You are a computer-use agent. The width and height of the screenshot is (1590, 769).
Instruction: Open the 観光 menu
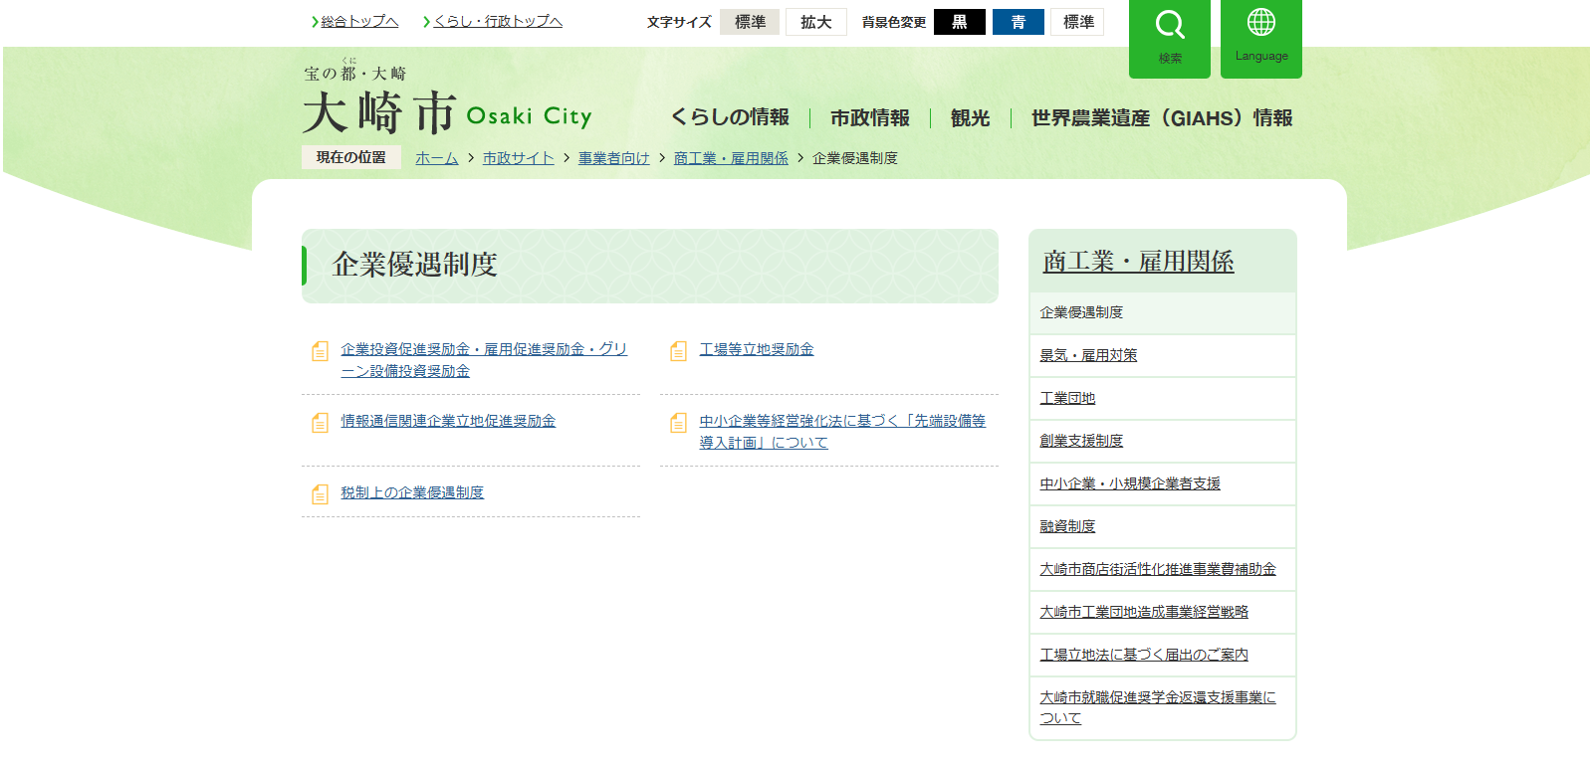coord(971,117)
